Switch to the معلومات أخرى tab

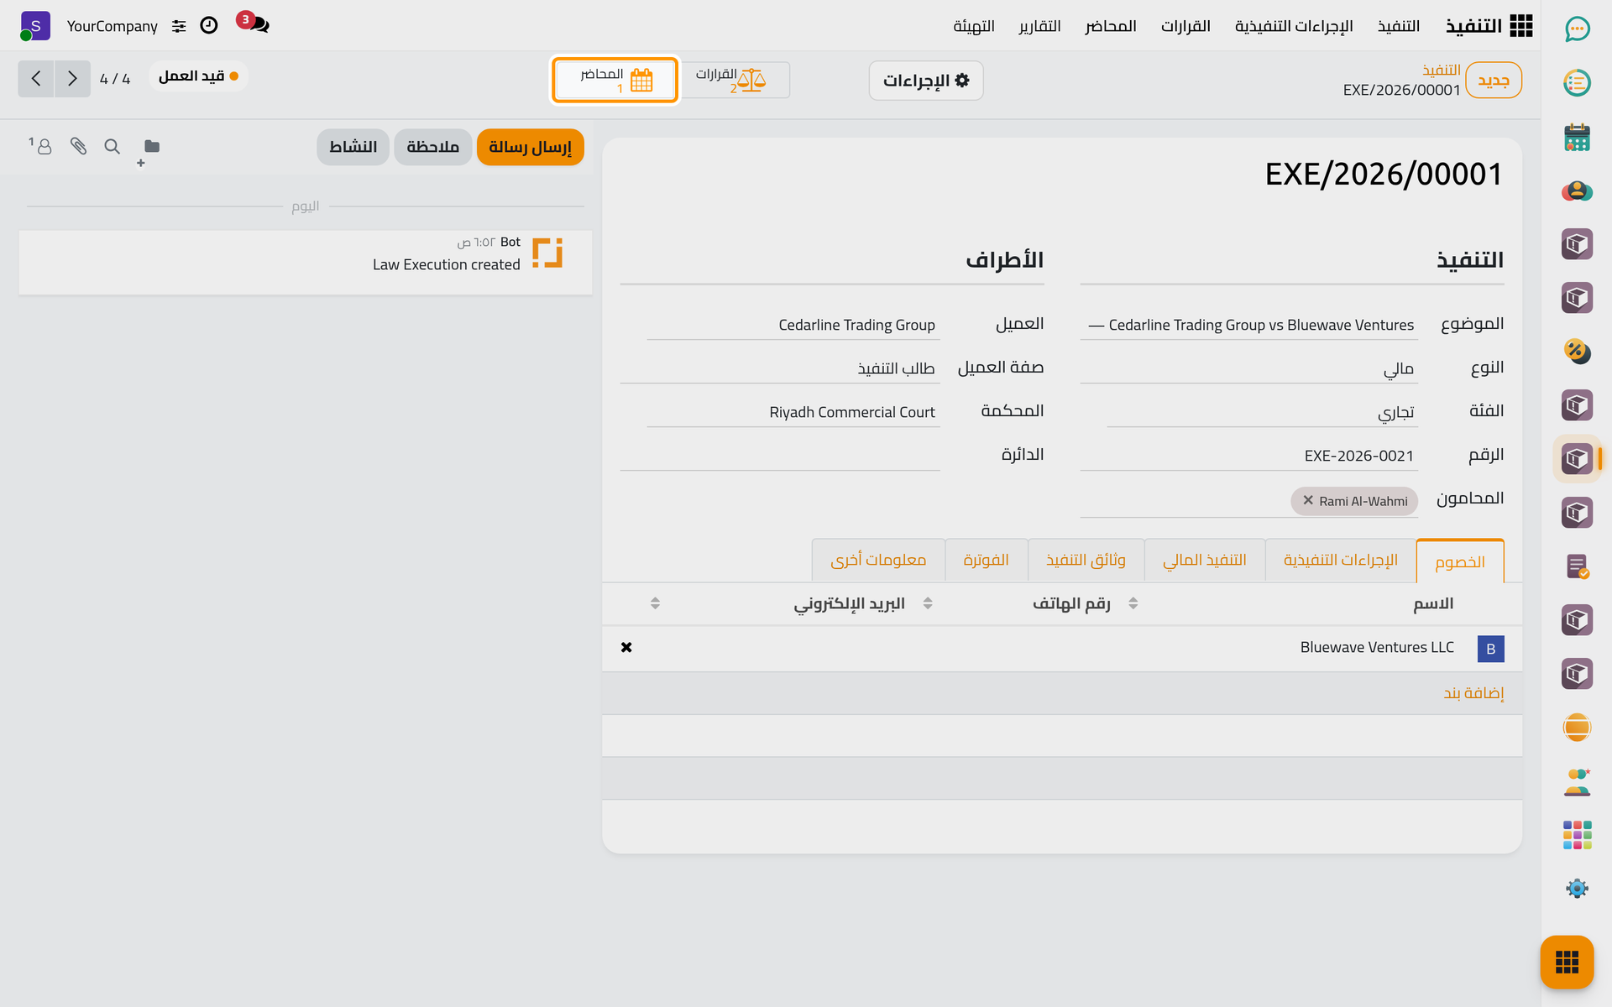tap(878, 560)
